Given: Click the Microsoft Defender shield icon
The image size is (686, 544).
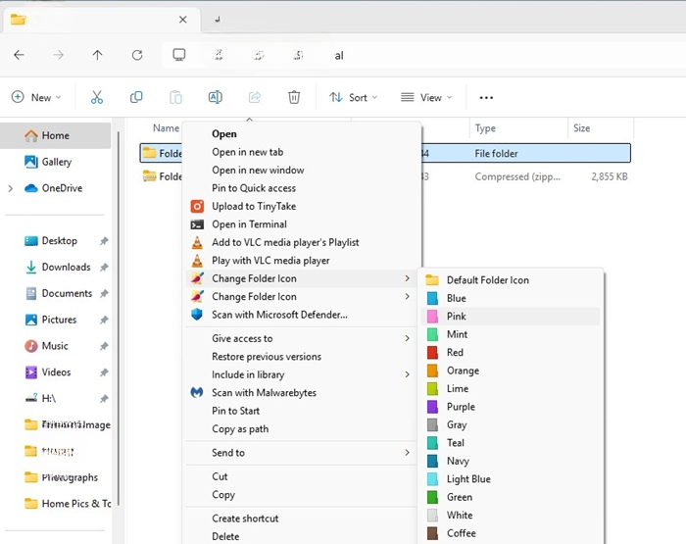Looking at the screenshot, I should click(x=197, y=315).
